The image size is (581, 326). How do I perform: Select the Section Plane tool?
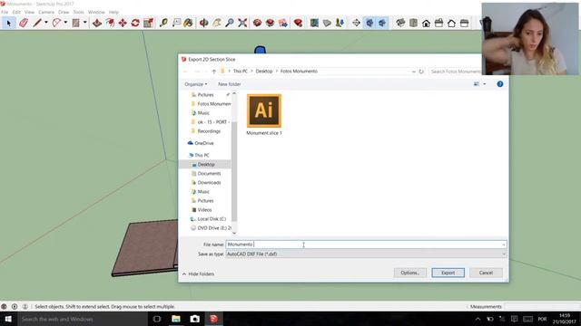356,24
